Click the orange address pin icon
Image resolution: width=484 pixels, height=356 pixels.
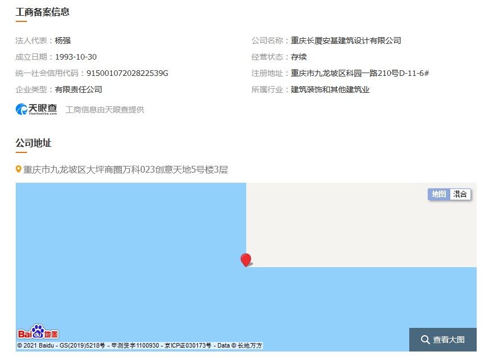coord(19,169)
